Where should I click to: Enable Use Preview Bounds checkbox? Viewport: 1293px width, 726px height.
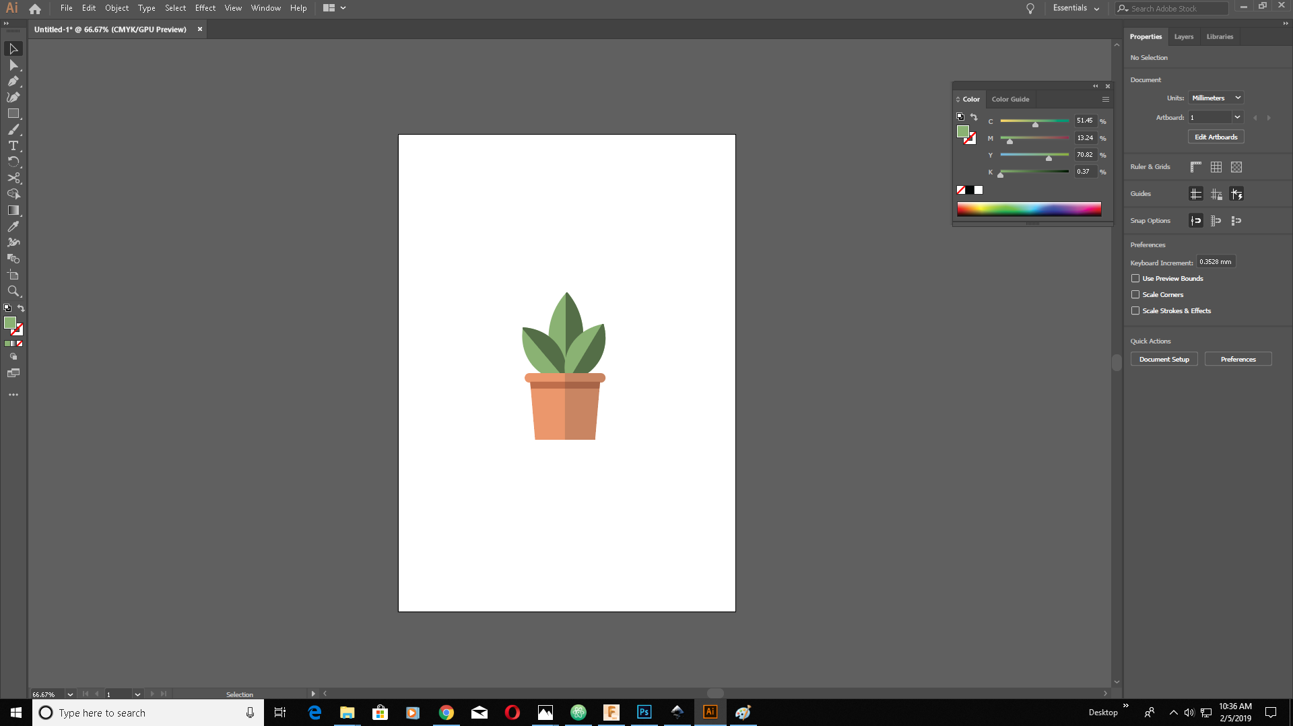(x=1135, y=278)
